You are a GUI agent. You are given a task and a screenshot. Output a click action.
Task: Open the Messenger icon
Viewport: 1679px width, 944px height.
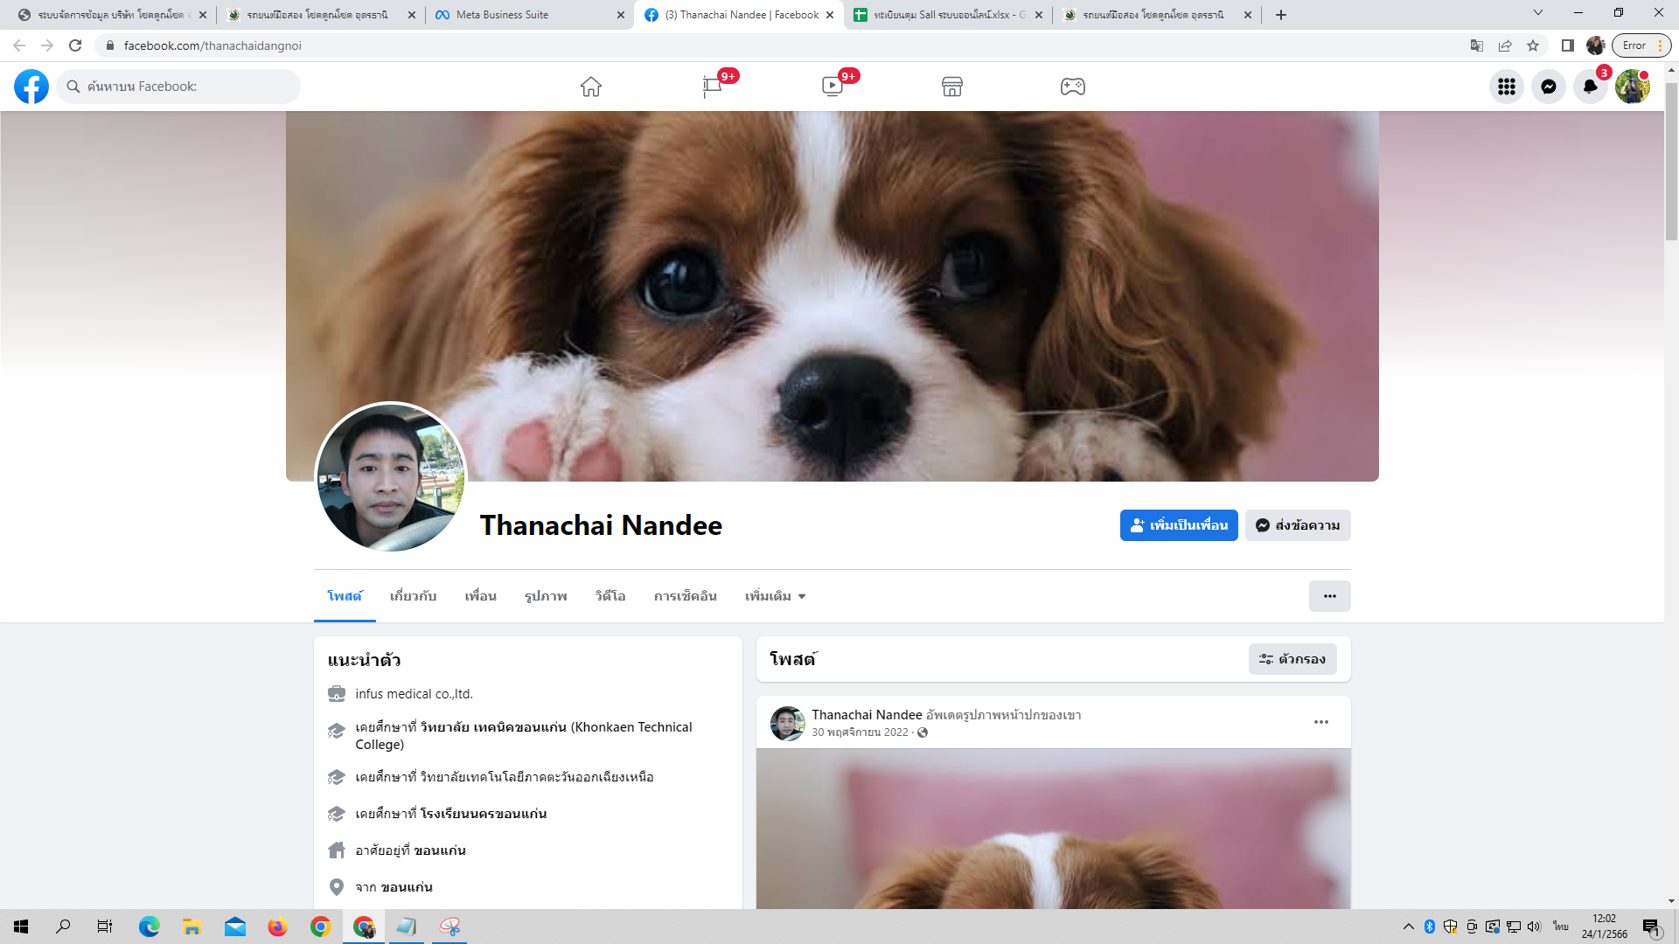coord(1549,87)
